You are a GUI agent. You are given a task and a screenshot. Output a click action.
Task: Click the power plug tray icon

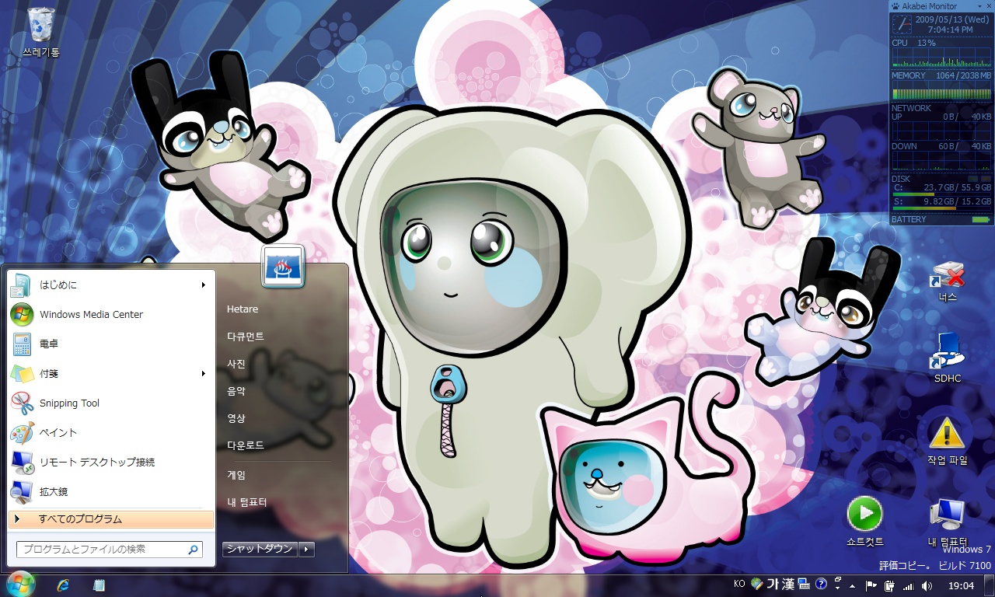pyautogui.click(x=889, y=585)
